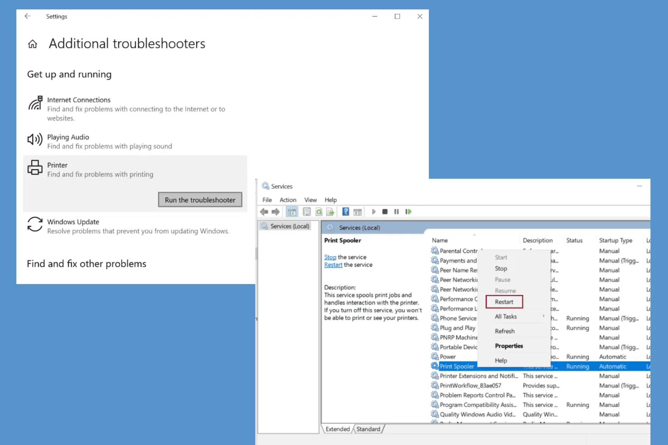The height and width of the screenshot is (445, 668).
Task: Click the Pause service icon
Action: (x=397, y=212)
